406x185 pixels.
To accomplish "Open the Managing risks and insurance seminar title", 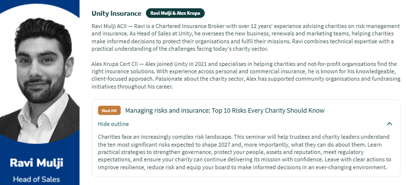I will (224, 111).
